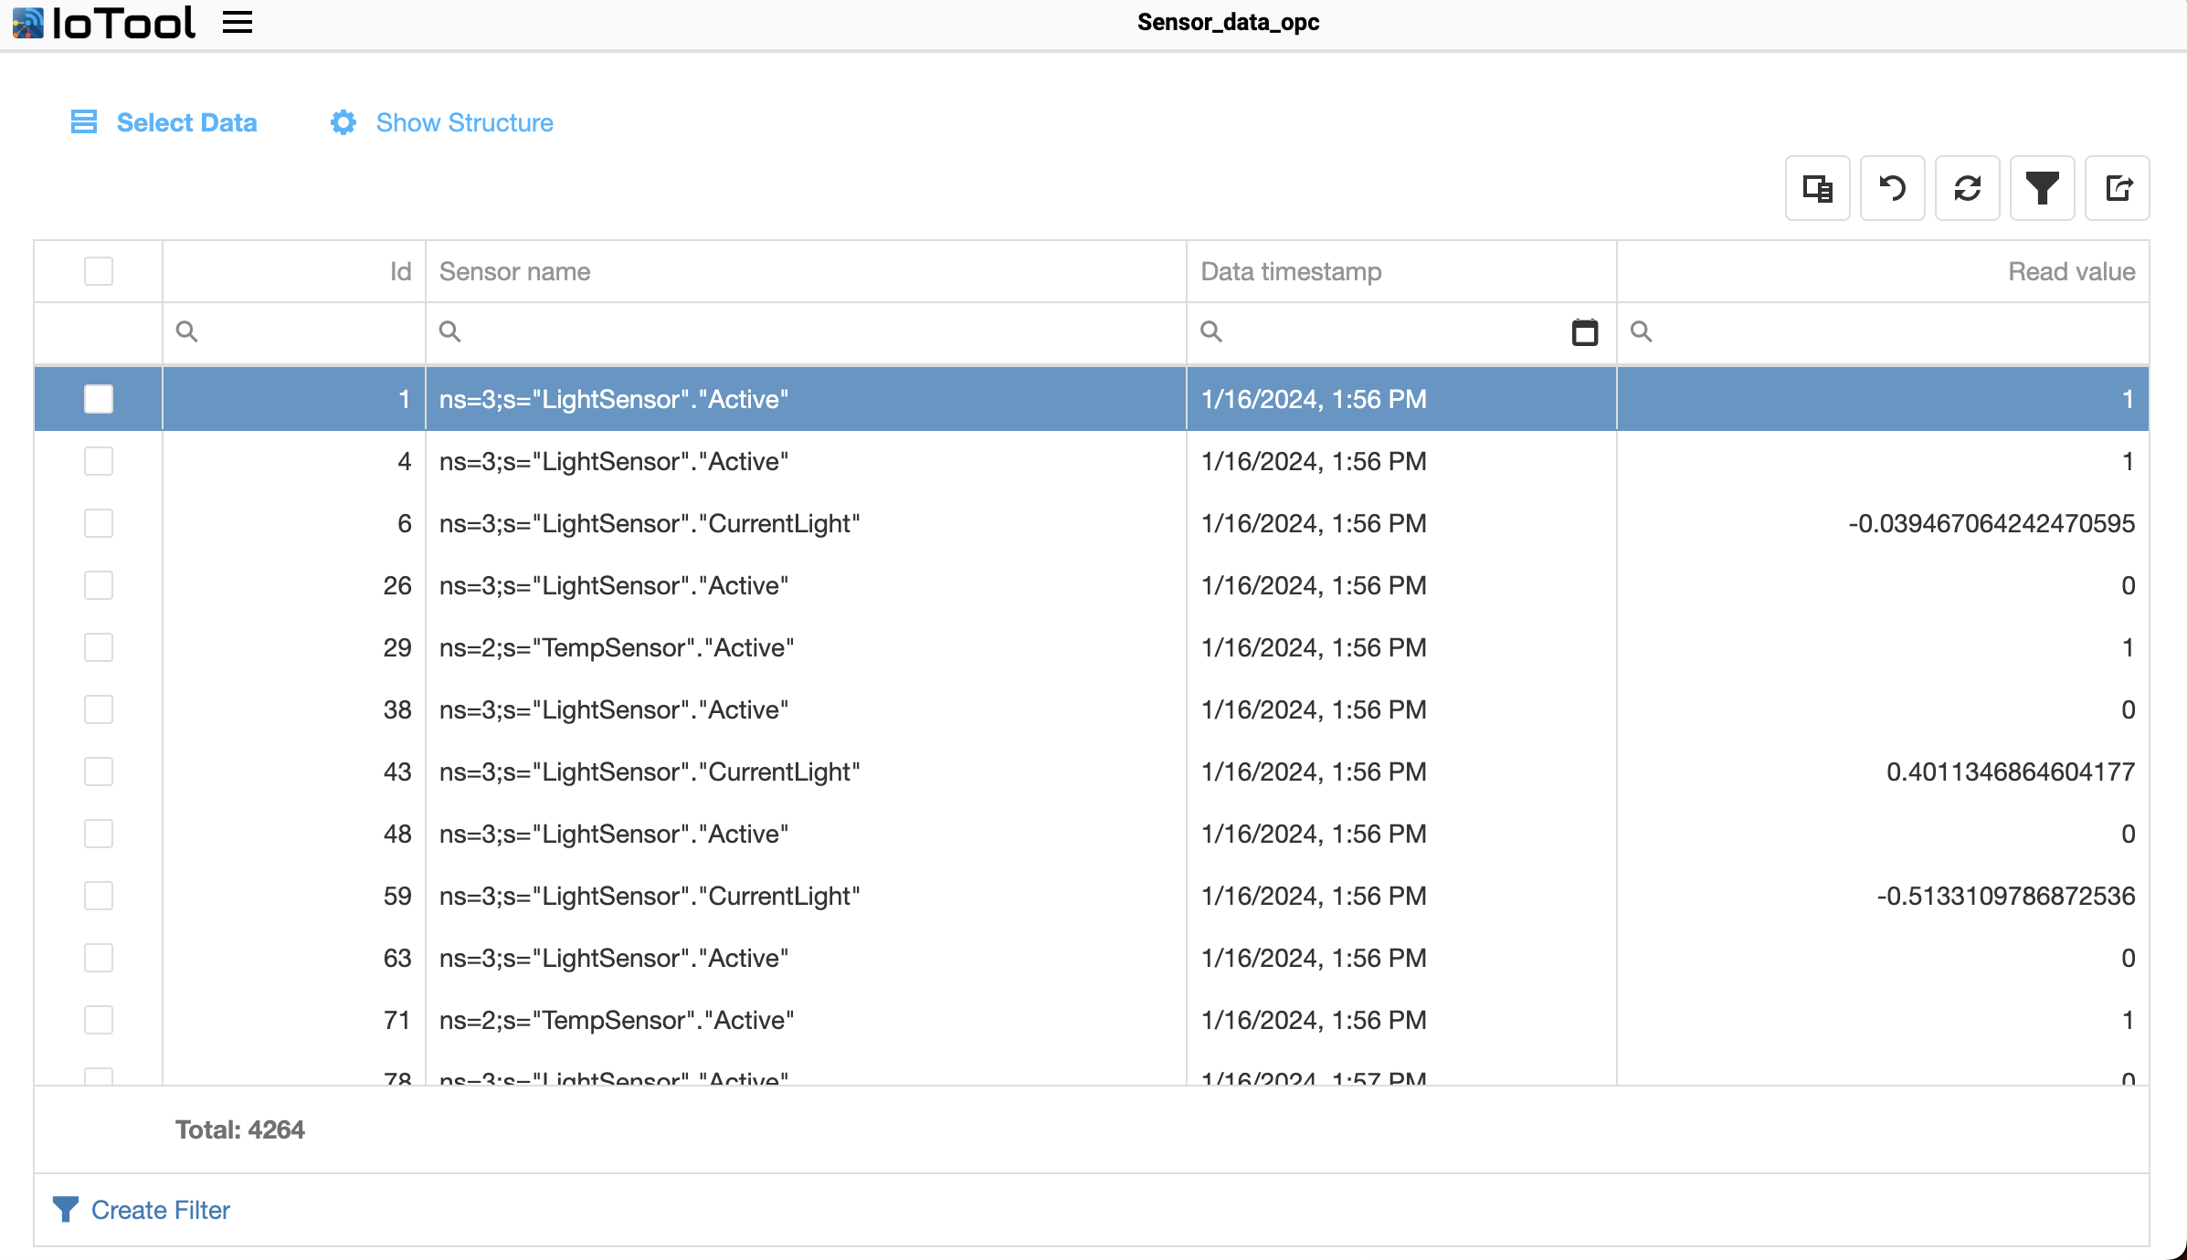The width and height of the screenshot is (2187, 1260).
Task: Select the value 0.4011346864604177
Action: [2011, 772]
